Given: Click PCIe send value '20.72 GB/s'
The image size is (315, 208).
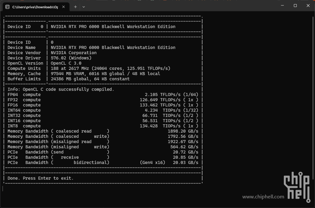Looking at the screenshot, I should click(186, 152).
